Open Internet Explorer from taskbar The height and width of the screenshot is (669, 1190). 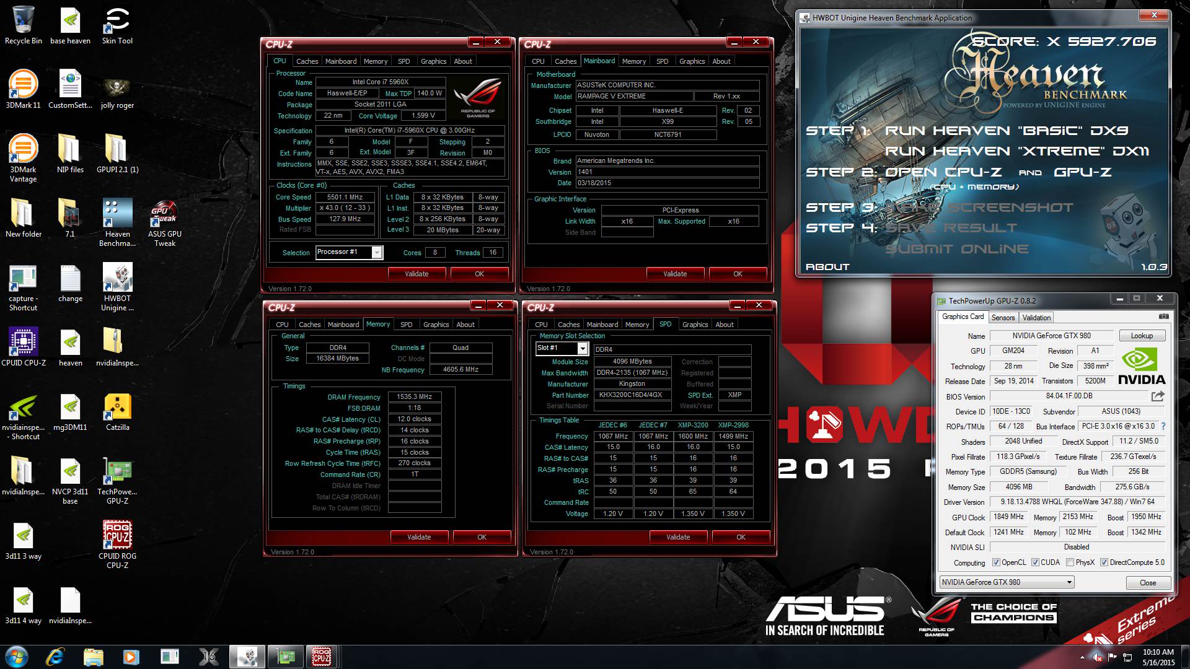pos(55,657)
